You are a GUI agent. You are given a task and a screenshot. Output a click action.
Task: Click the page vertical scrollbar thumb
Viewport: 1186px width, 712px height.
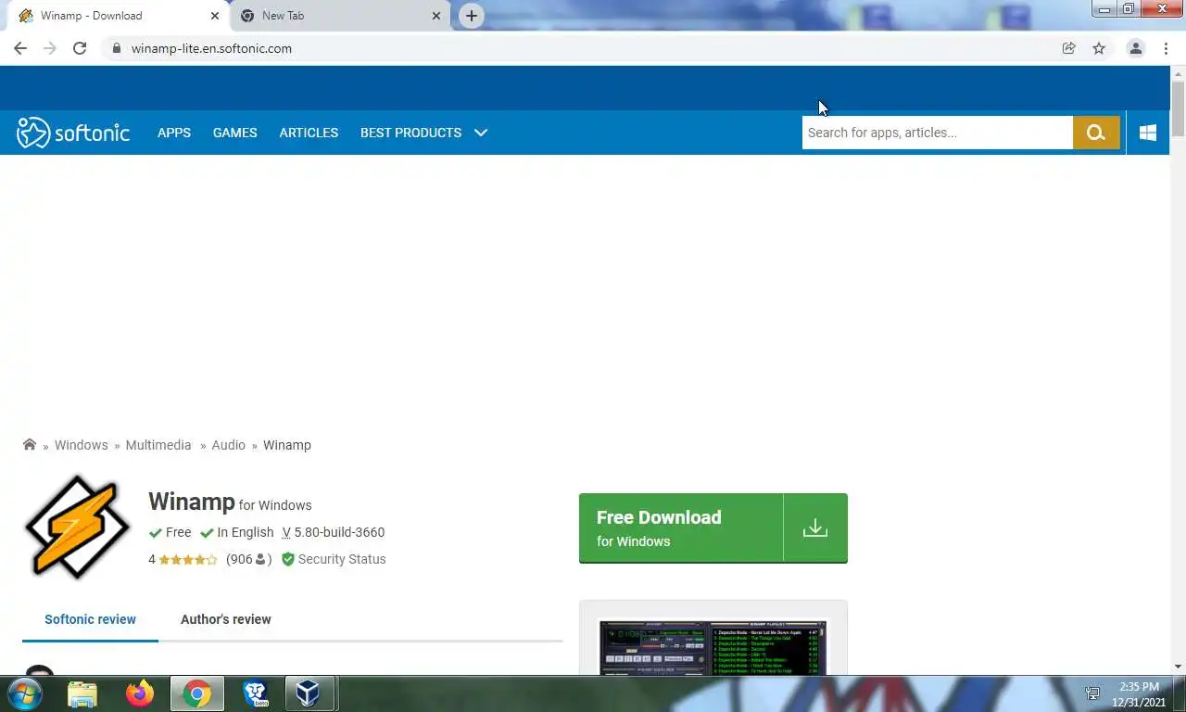1178,109
